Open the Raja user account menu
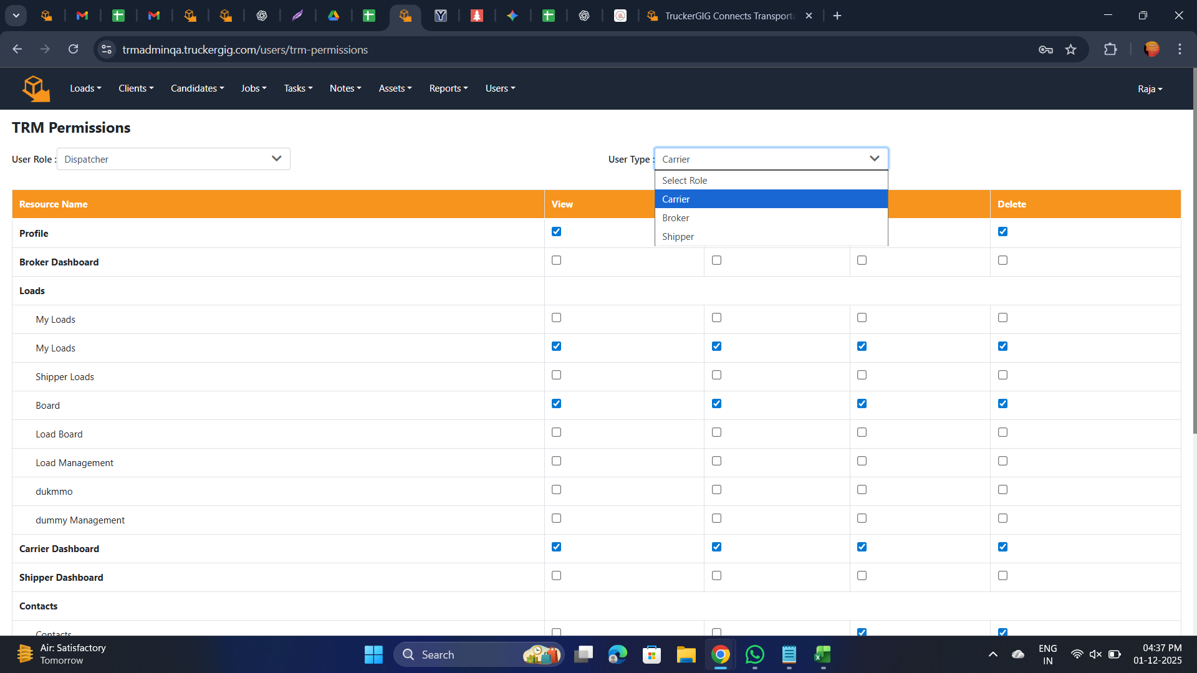 click(1150, 89)
